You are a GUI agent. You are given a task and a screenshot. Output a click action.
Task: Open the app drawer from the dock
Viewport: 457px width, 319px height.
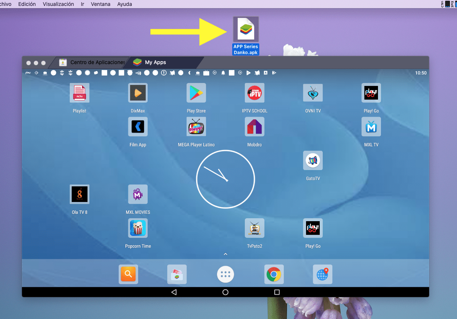(225, 274)
